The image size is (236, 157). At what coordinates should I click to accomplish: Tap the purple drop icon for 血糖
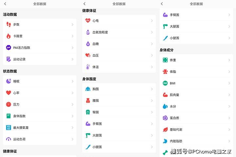tap(88, 44)
